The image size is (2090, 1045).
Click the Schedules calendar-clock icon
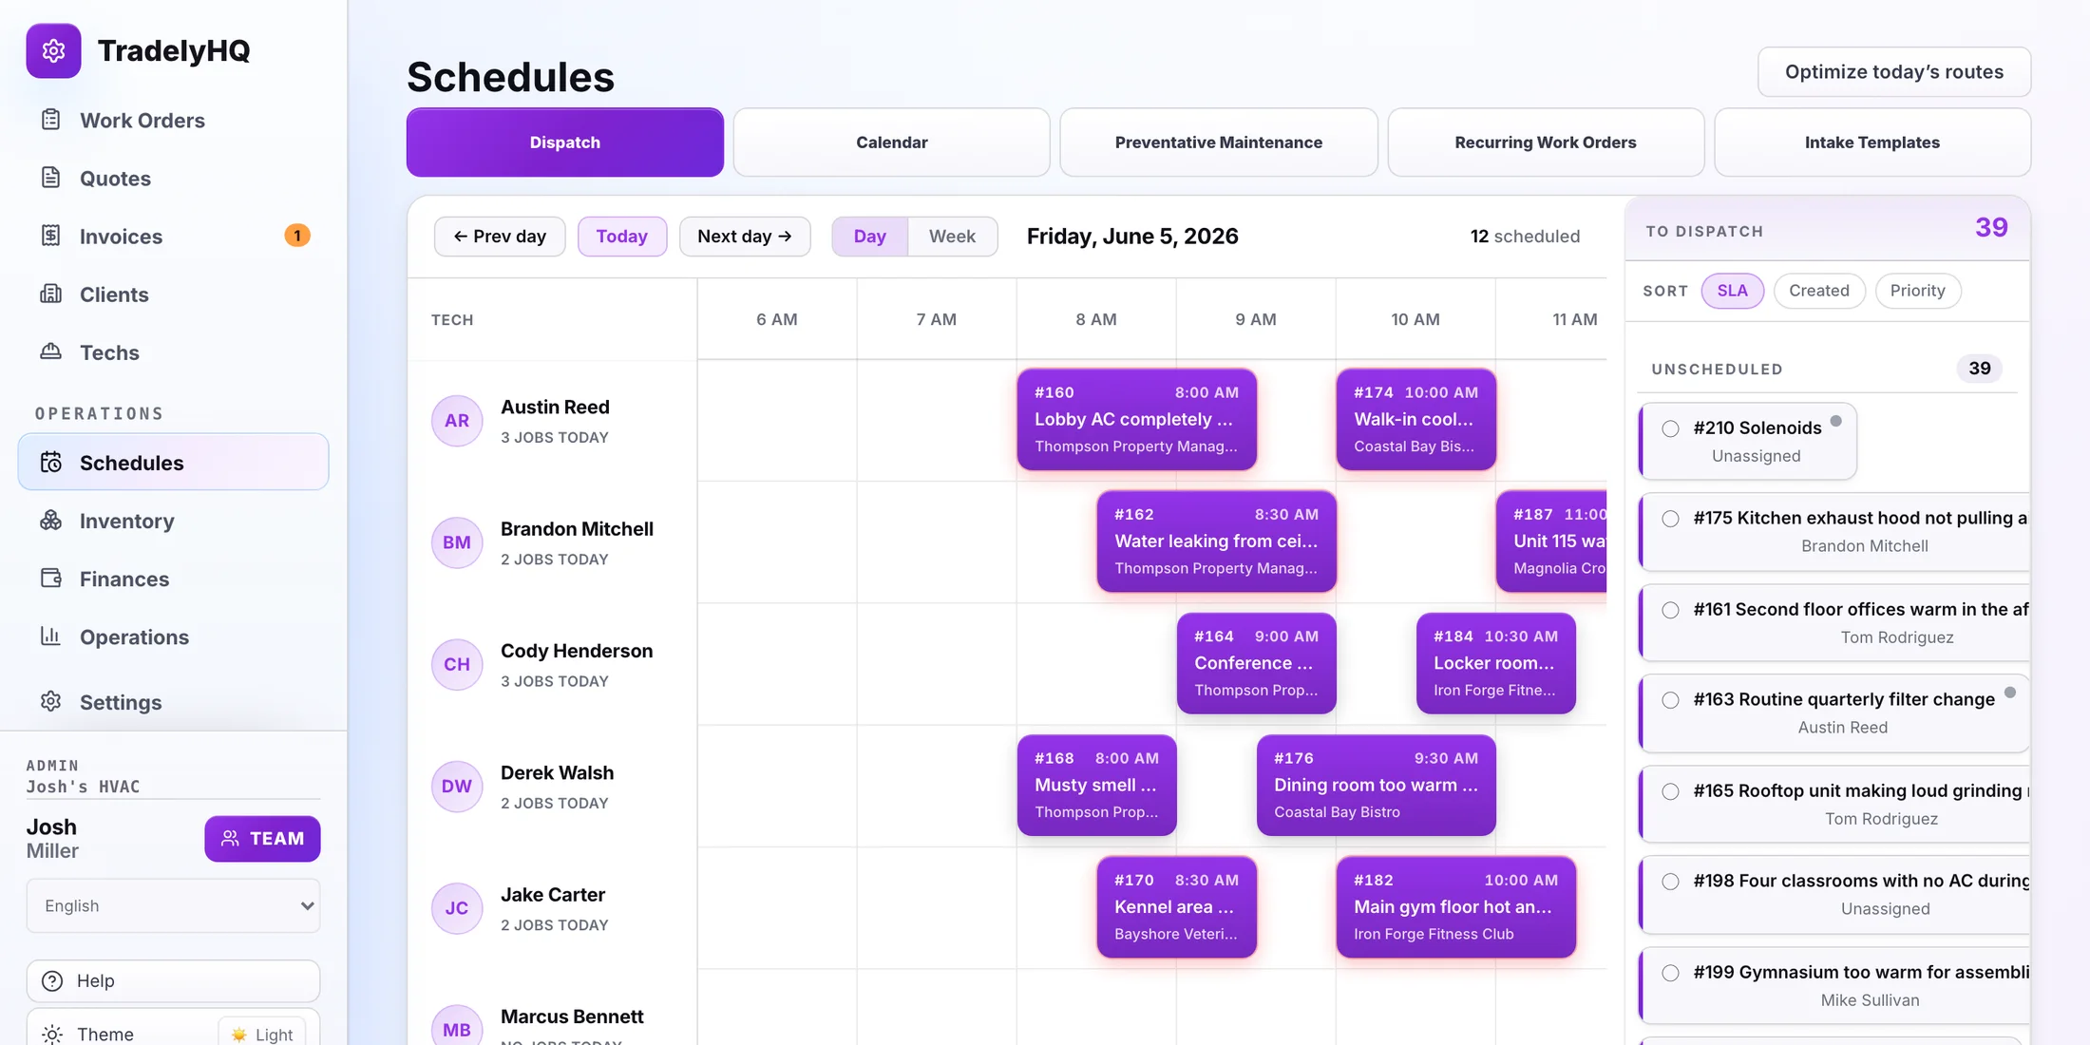(x=51, y=463)
